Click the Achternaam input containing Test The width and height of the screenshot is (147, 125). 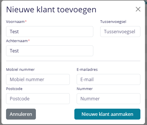[50, 51]
